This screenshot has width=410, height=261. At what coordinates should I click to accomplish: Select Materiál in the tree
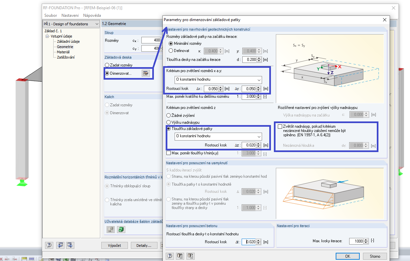click(63, 52)
